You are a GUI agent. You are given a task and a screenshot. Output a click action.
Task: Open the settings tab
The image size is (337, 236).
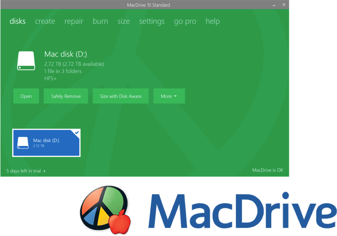pyautogui.click(x=152, y=21)
